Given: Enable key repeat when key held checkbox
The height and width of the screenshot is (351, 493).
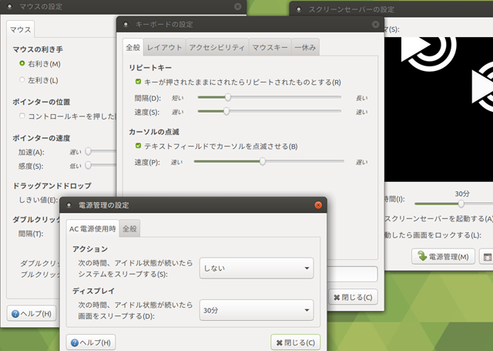Looking at the screenshot, I should coord(138,82).
